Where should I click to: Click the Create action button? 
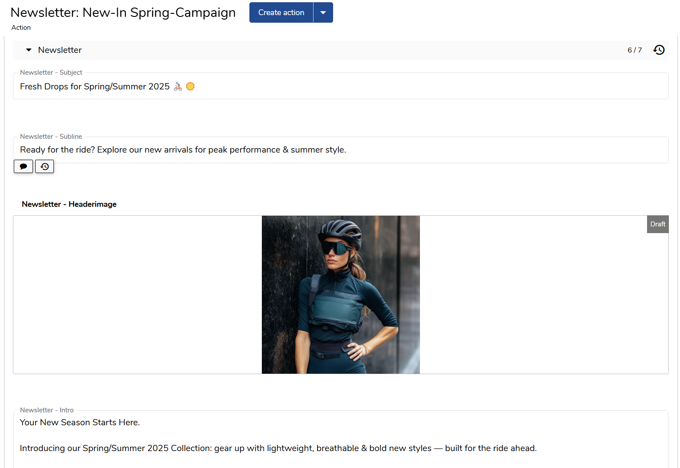pos(281,12)
